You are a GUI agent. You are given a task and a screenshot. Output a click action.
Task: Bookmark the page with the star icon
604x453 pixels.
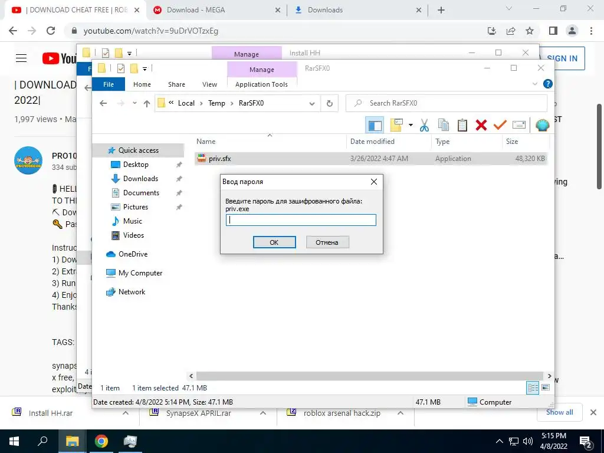(x=530, y=31)
